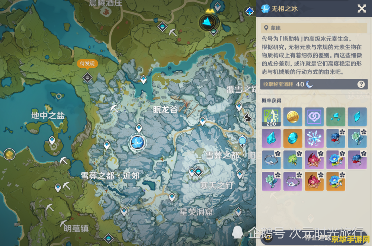The width and height of the screenshot is (372, 246).
Task: Click the player location arrow marker
Action: click(x=208, y=23)
